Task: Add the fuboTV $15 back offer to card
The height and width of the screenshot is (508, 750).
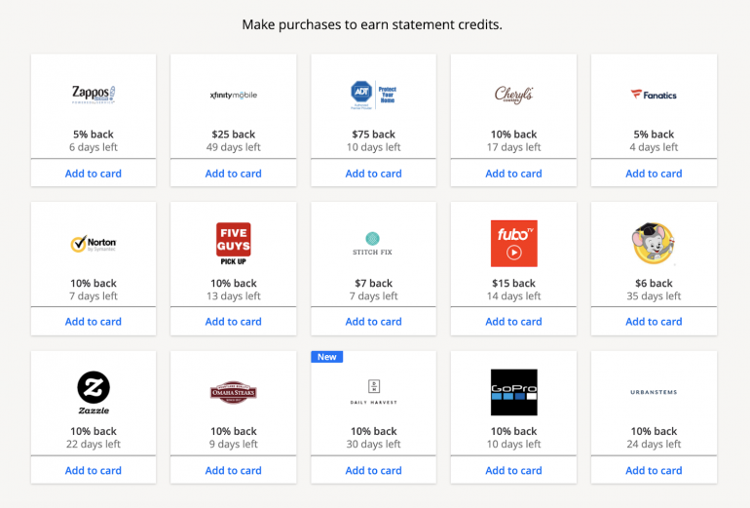Action: tap(514, 322)
